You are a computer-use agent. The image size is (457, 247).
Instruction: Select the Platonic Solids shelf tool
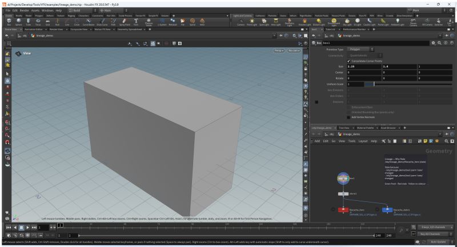point(149,22)
